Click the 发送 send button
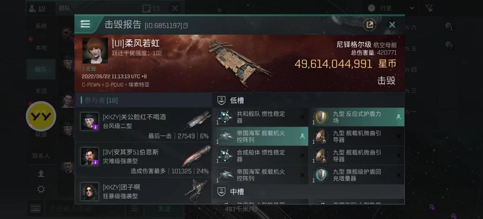Image resolution: width=483 pixels, height=219 pixels. [164, 208]
